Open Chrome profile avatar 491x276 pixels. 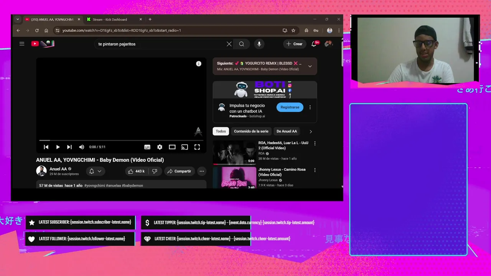point(330,30)
